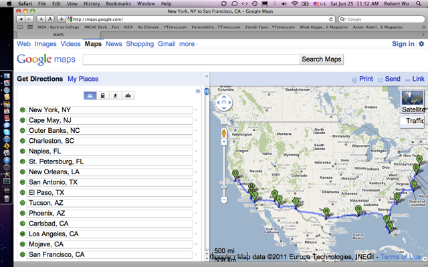Add bookmark with plus button
The width and height of the screenshot is (428, 267).
pyautogui.click(x=62, y=19)
